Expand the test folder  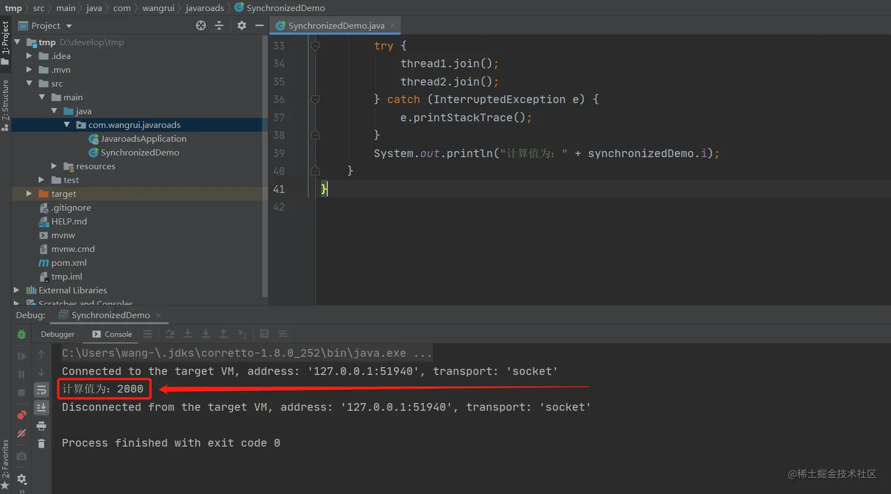[41, 180]
